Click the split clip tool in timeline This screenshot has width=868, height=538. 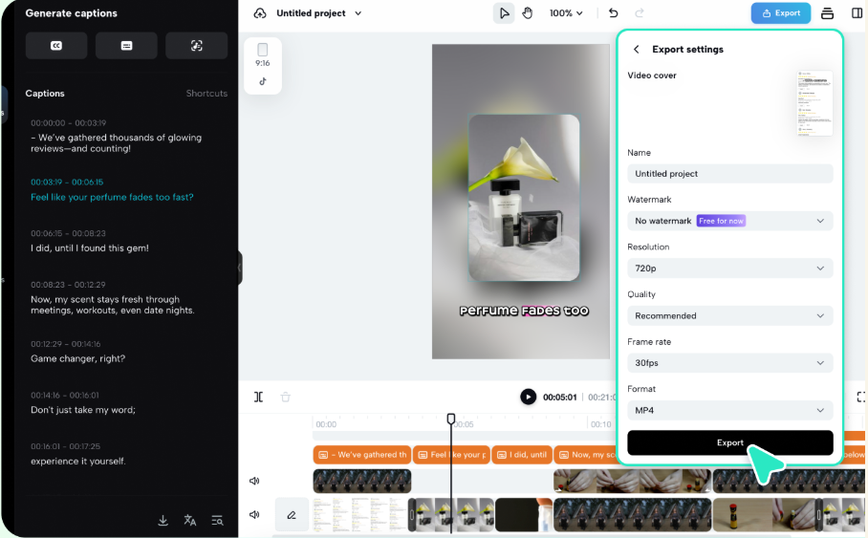pyautogui.click(x=258, y=397)
